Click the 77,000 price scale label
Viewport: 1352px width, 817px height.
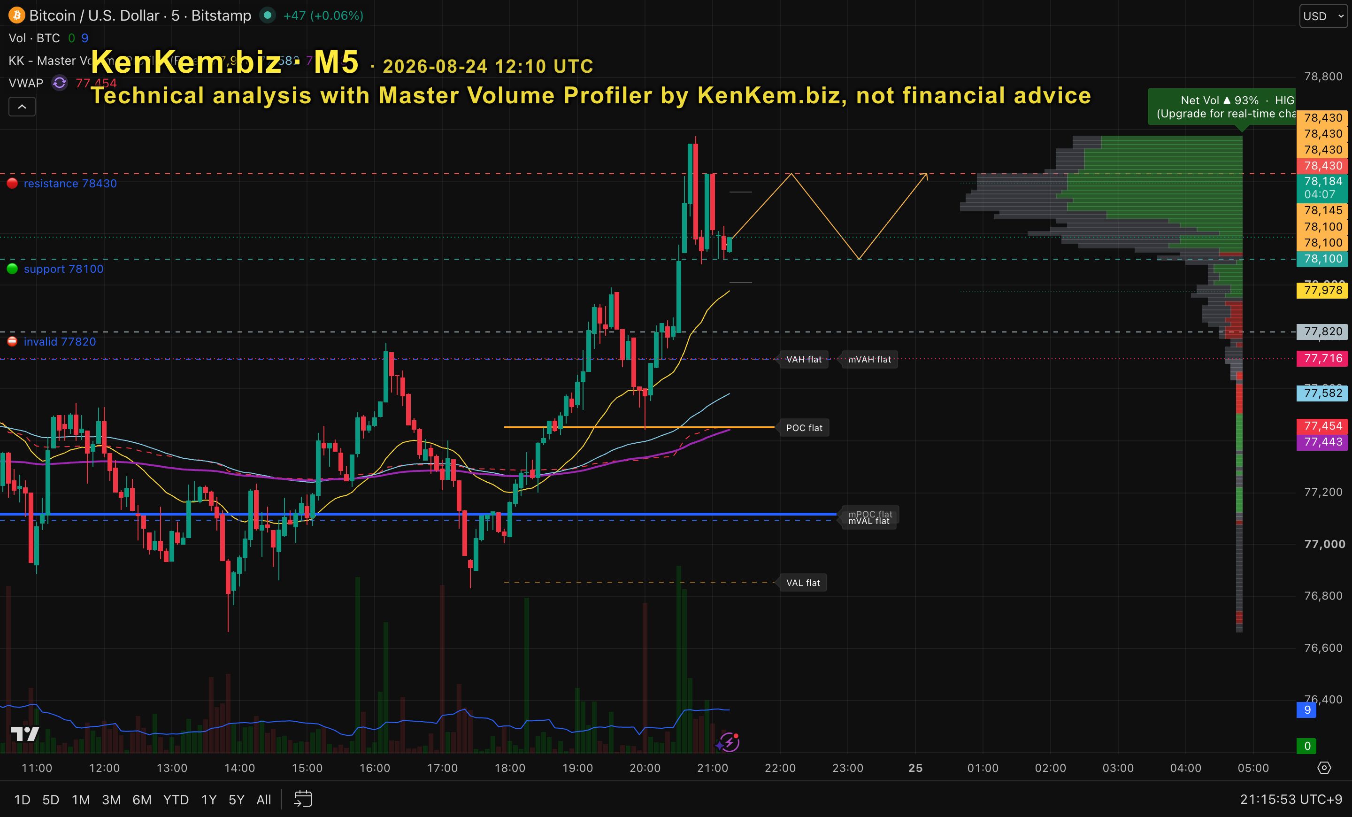(x=1324, y=544)
